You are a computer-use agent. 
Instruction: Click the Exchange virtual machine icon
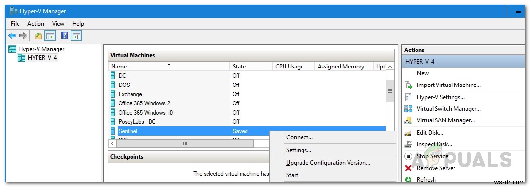click(113, 94)
